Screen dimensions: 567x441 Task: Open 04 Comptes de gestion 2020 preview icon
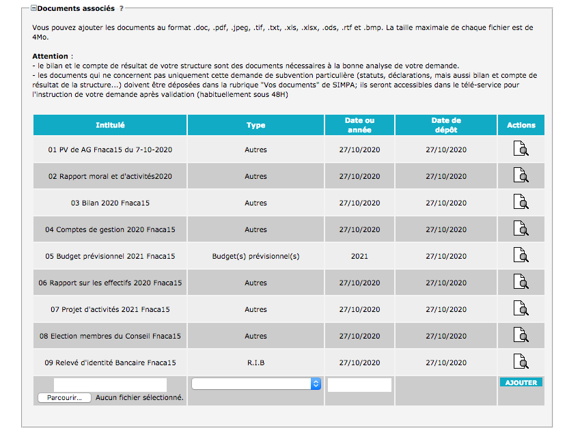pyautogui.click(x=521, y=229)
